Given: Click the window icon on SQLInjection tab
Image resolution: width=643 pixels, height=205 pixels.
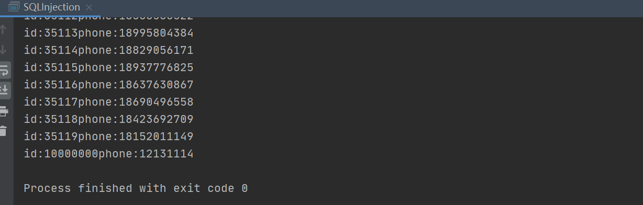Looking at the screenshot, I should pyautogui.click(x=13, y=7).
